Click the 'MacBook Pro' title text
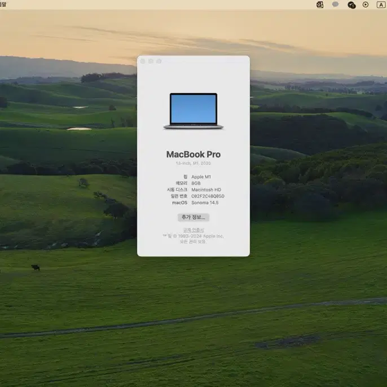The image size is (387, 387). point(194,154)
